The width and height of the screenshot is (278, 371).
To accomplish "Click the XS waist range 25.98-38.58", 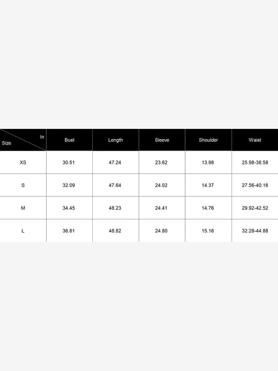I will coord(255,162).
